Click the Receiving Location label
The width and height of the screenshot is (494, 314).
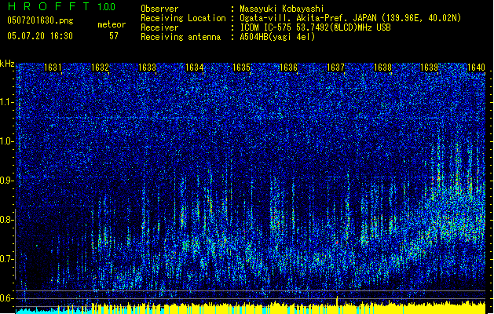click(183, 18)
